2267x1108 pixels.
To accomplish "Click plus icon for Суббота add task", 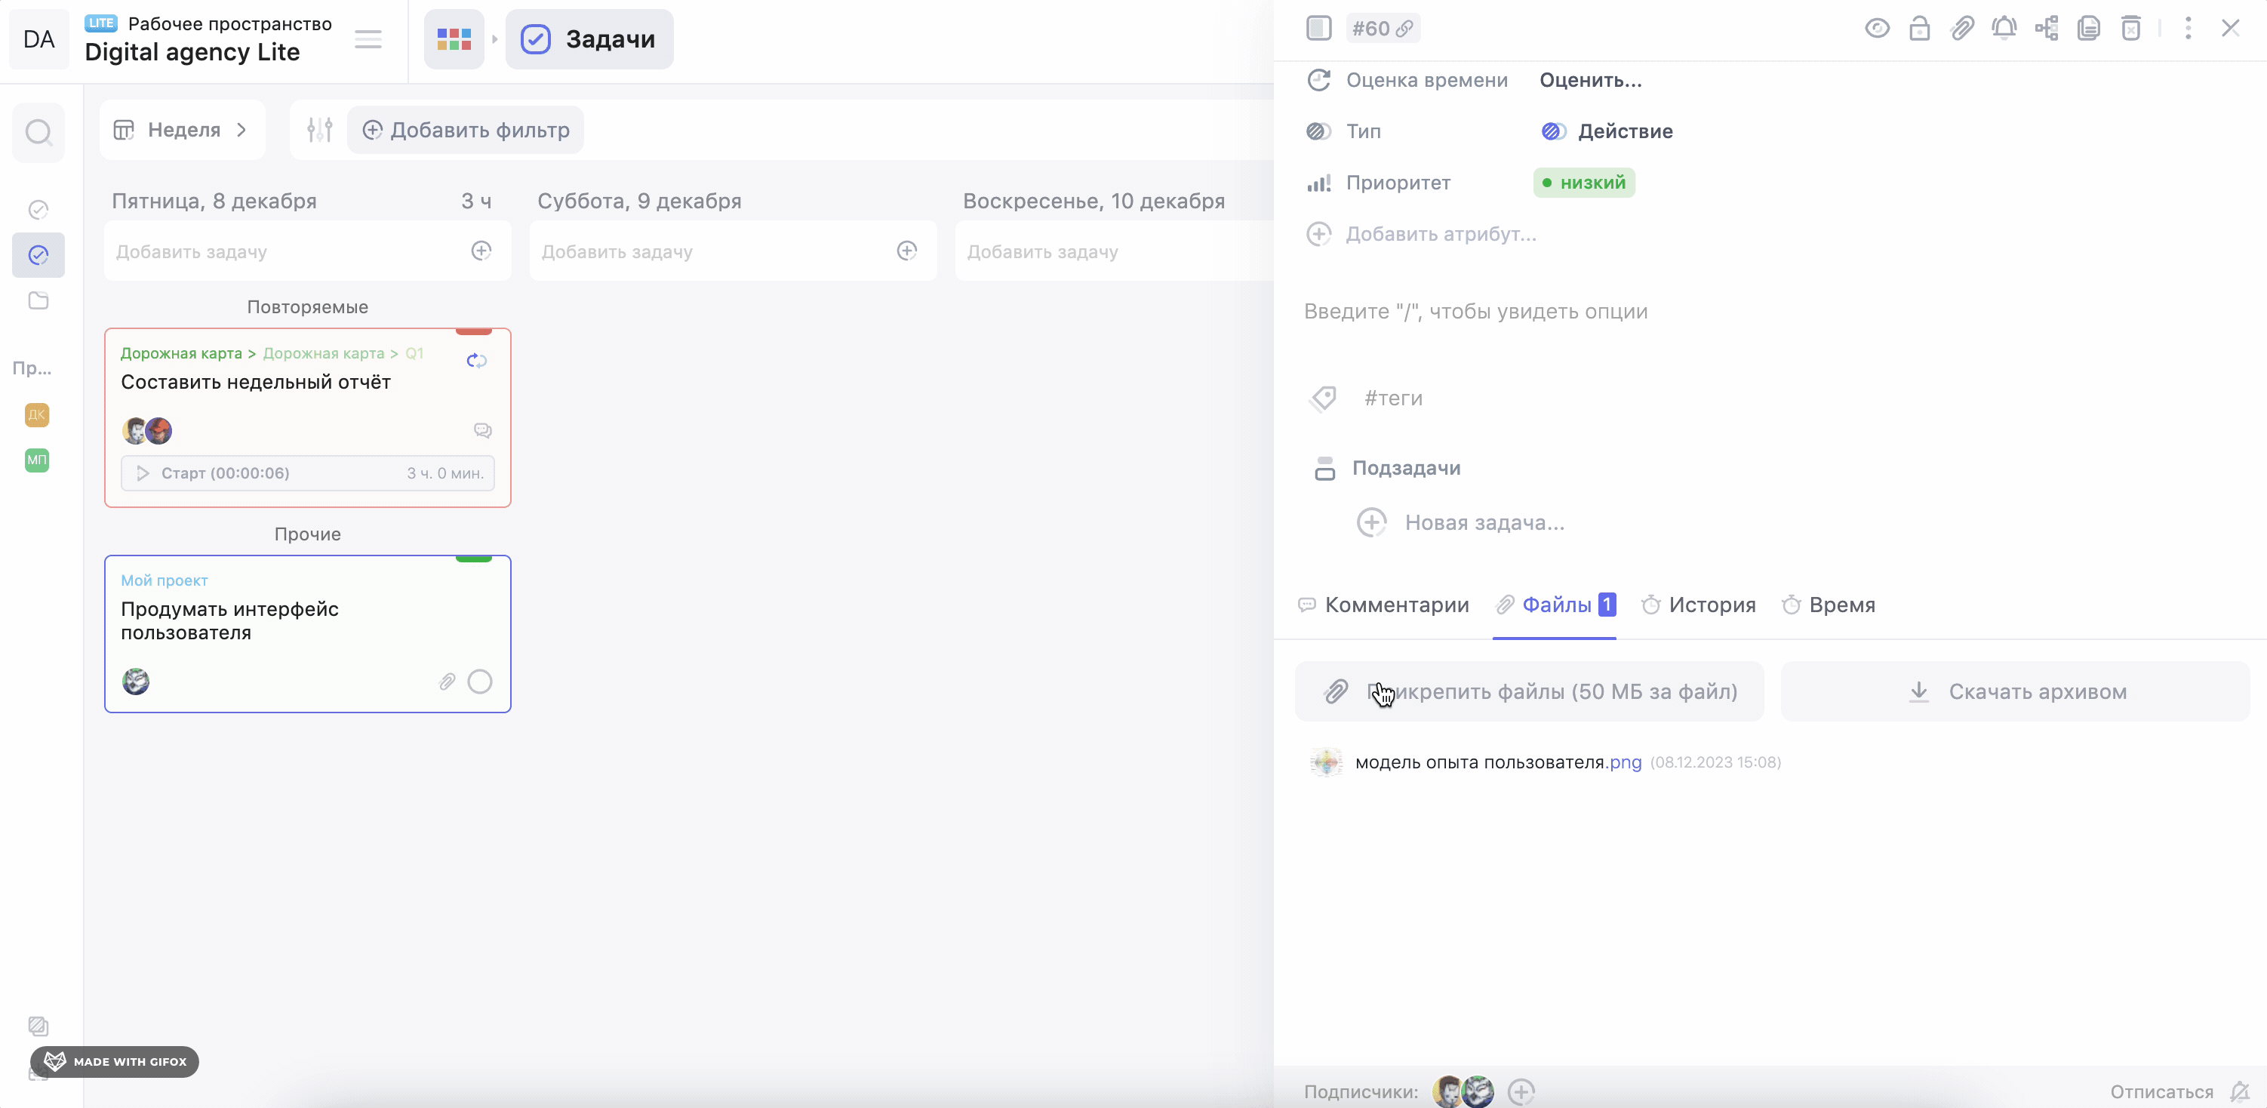I will point(906,251).
